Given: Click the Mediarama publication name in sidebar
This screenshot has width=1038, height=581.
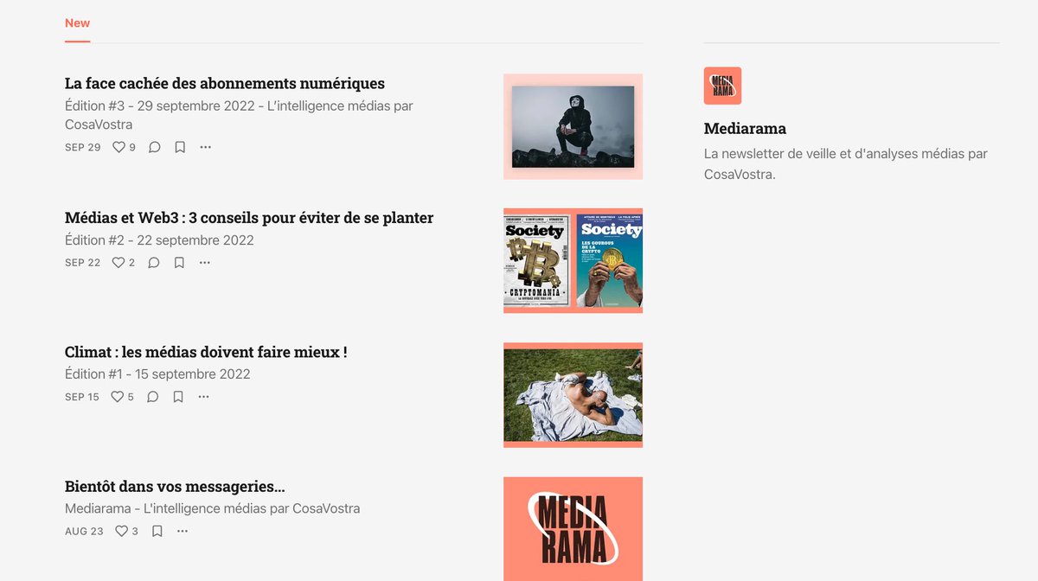Looking at the screenshot, I should point(745,129).
